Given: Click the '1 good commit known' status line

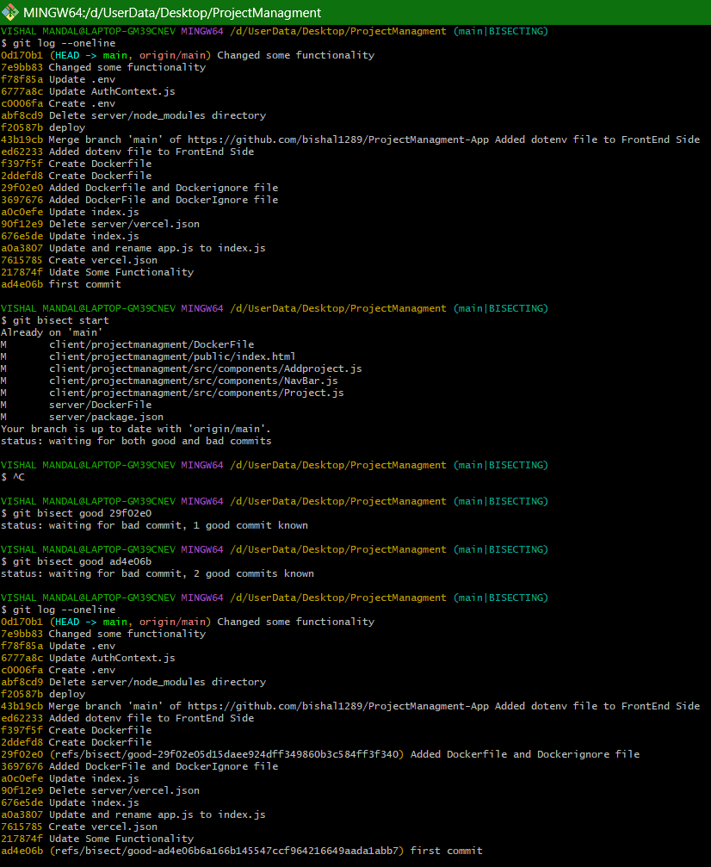Looking at the screenshot, I should (154, 525).
